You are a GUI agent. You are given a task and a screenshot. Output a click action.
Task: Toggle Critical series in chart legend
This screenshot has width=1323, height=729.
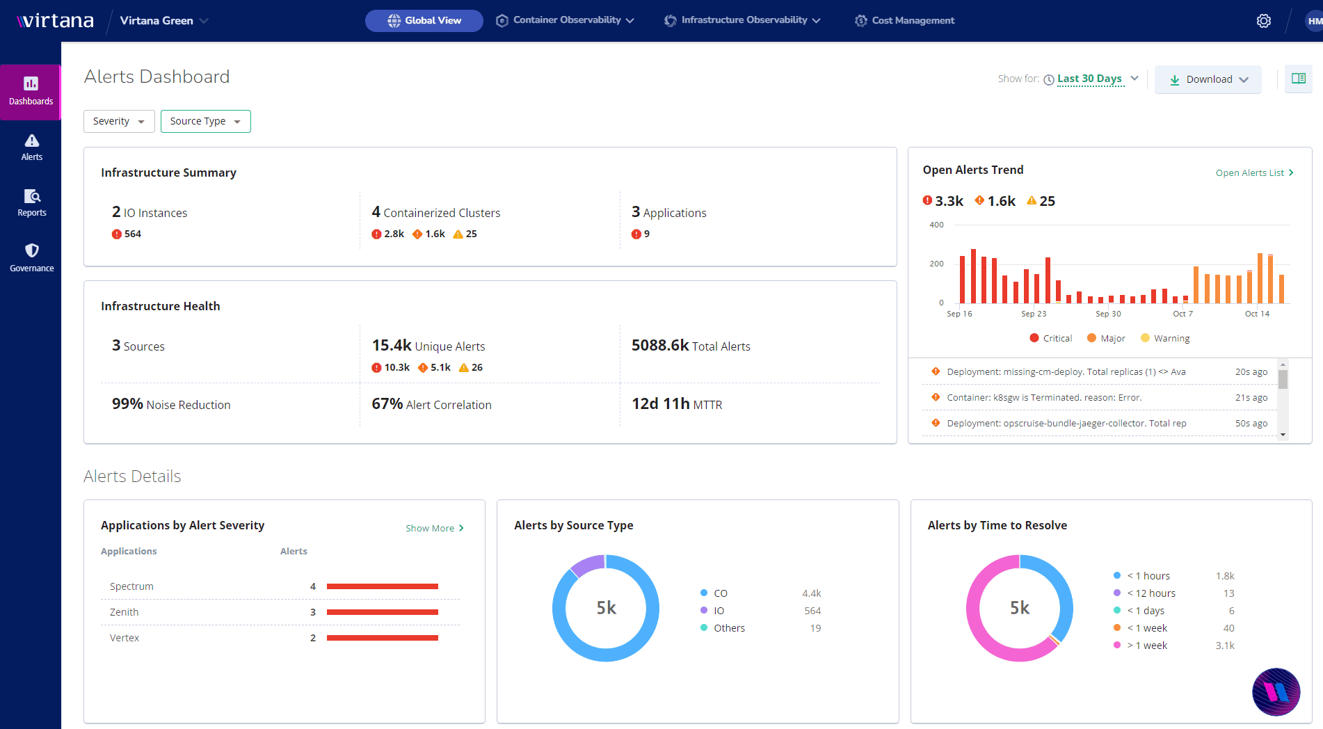1050,338
